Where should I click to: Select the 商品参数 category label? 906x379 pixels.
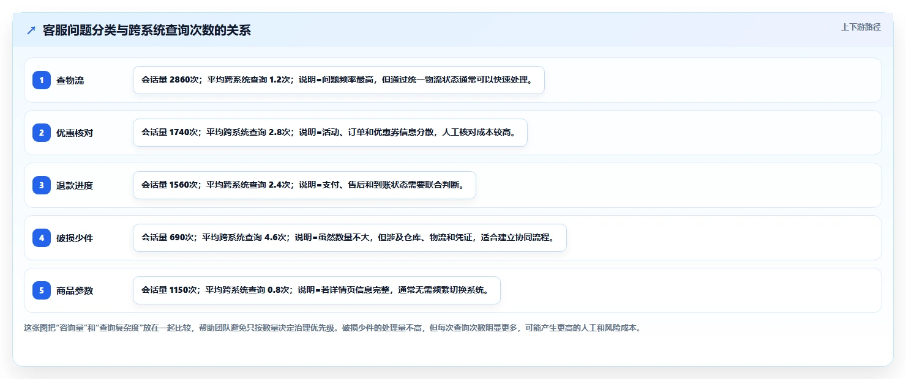tap(75, 290)
